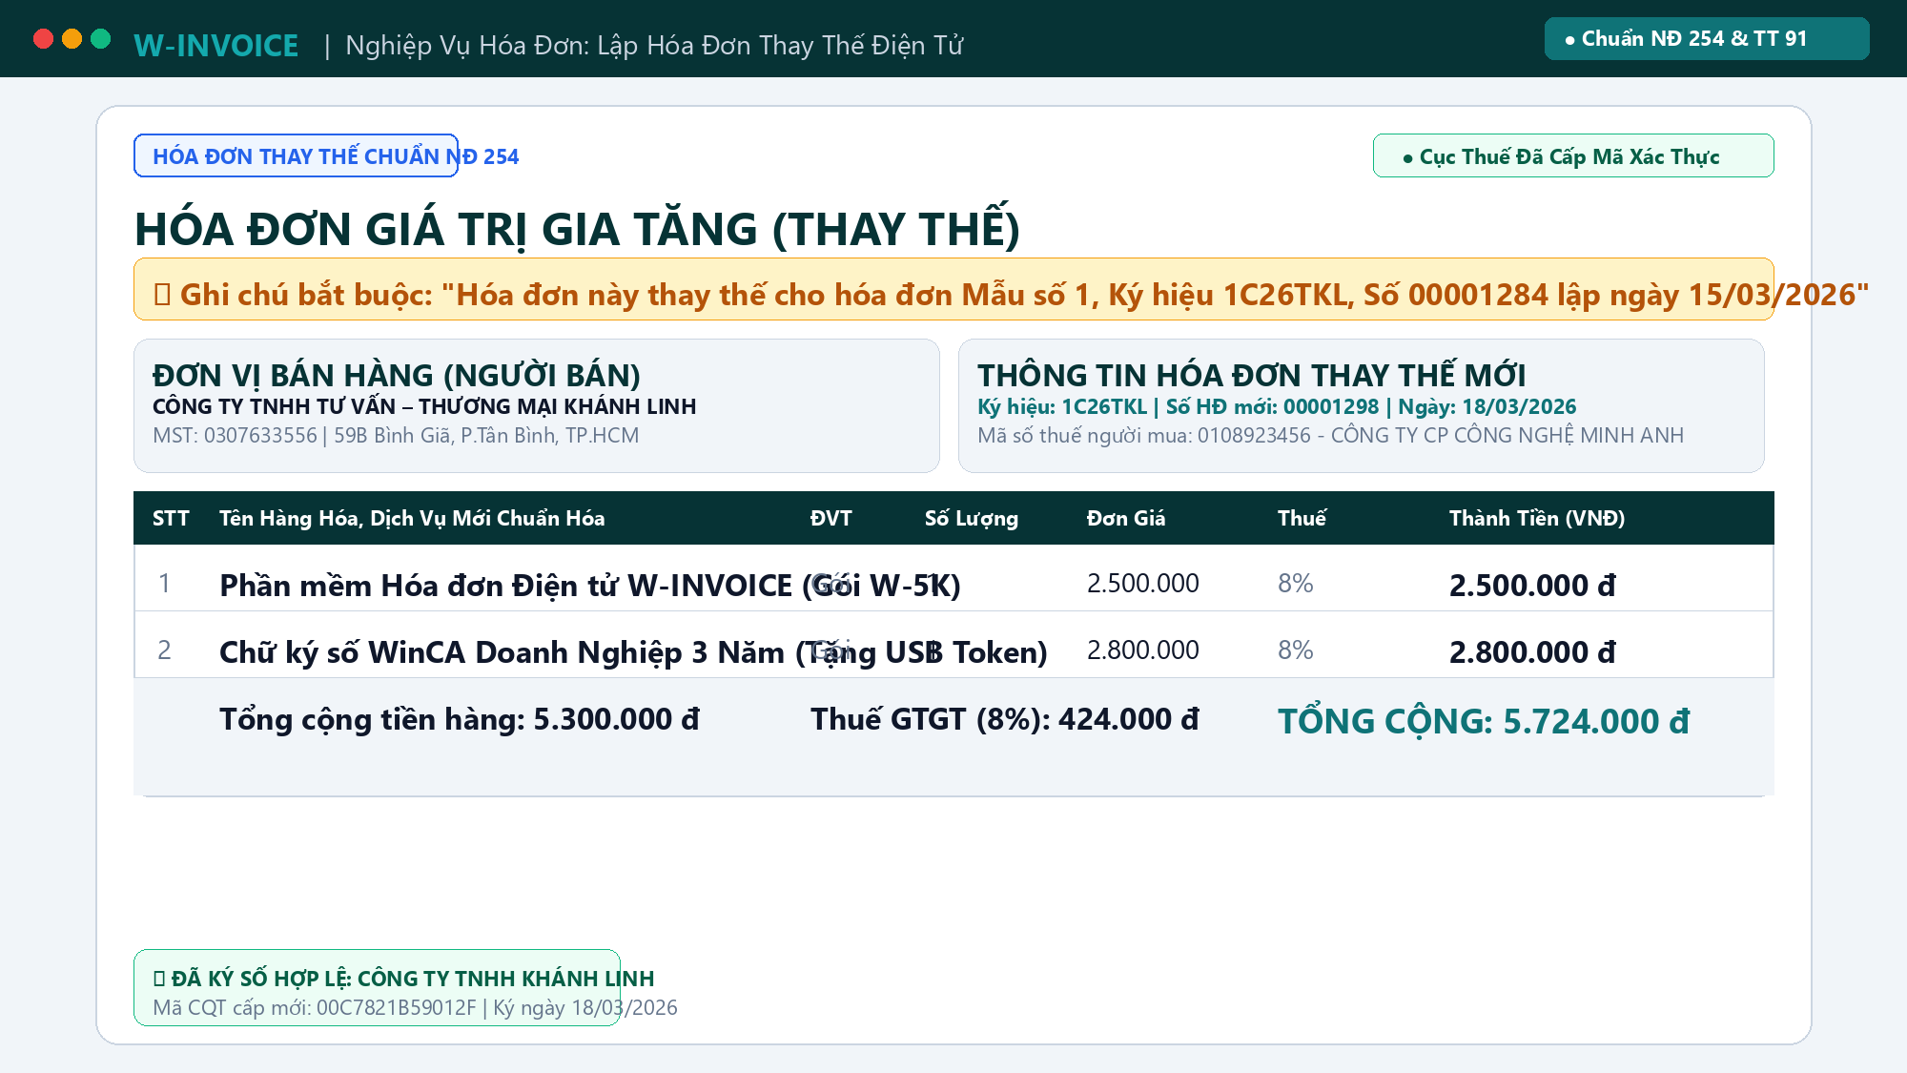1907x1073 pixels.
Task: Click buyer line 'Mã số thuế người mua: 0108923456'
Action: 1330,435
